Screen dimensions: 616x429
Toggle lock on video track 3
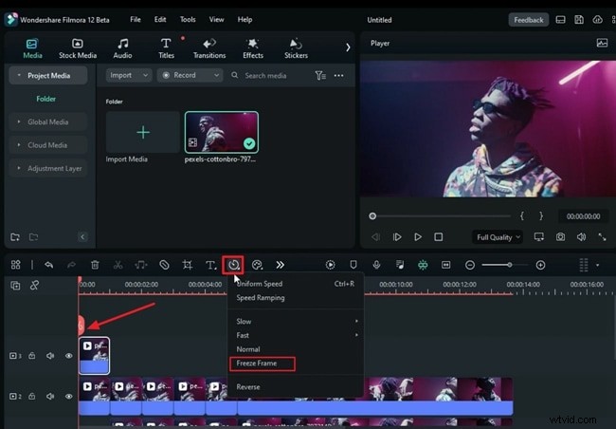pos(32,356)
